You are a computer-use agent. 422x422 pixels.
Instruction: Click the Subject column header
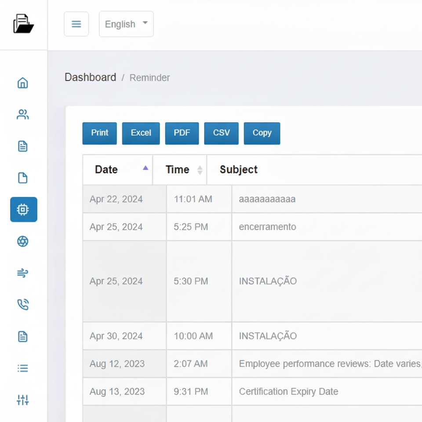(239, 170)
